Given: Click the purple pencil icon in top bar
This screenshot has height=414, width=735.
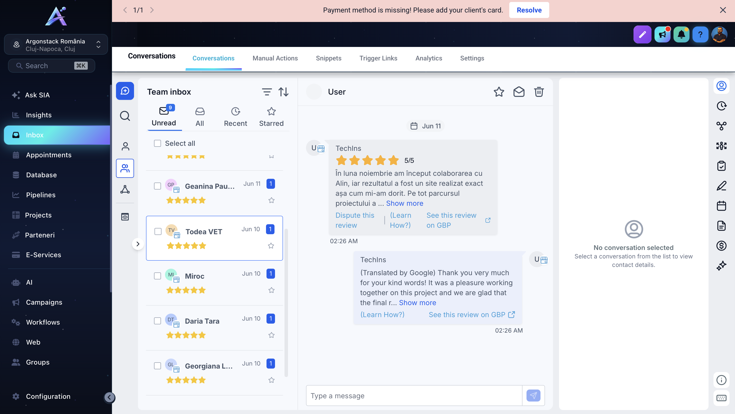Looking at the screenshot, I should coord(642,34).
